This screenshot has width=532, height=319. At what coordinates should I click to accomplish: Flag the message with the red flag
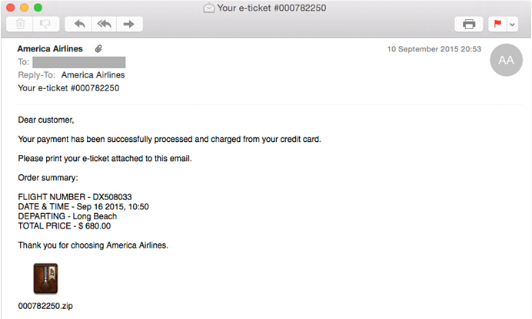coord(497,24)
